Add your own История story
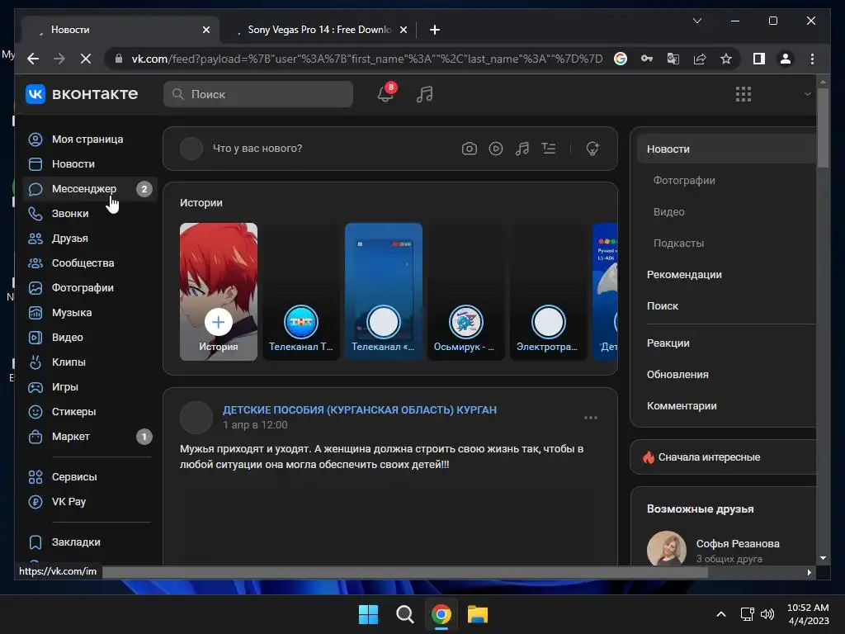Image resolution: width=845 pixels, height=634 pixels. pos(218,291)
